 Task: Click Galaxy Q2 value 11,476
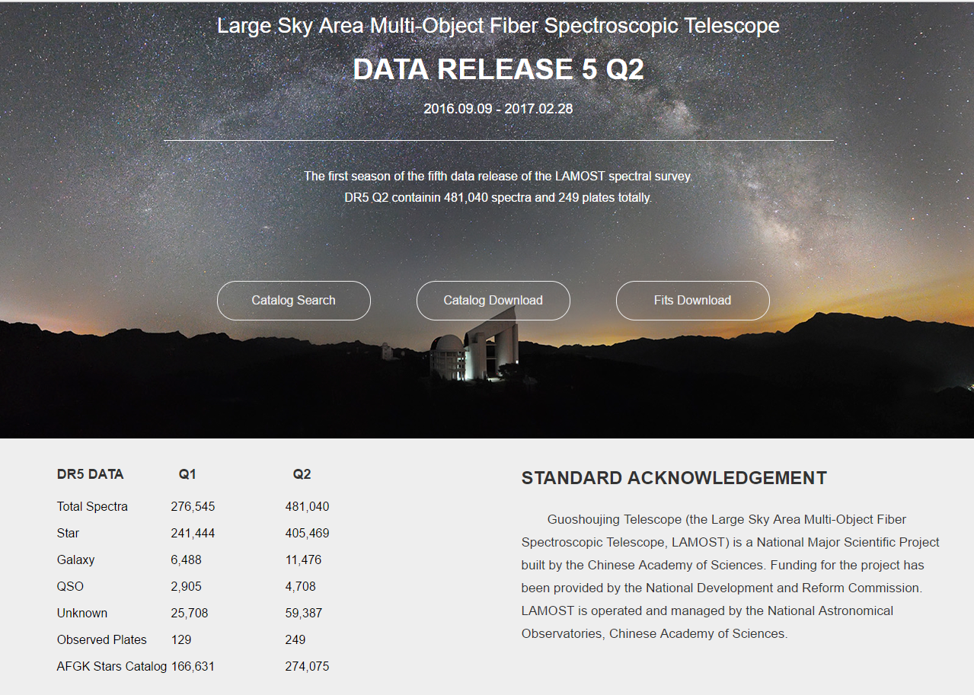pyautogui.click(x=303, y=560)
